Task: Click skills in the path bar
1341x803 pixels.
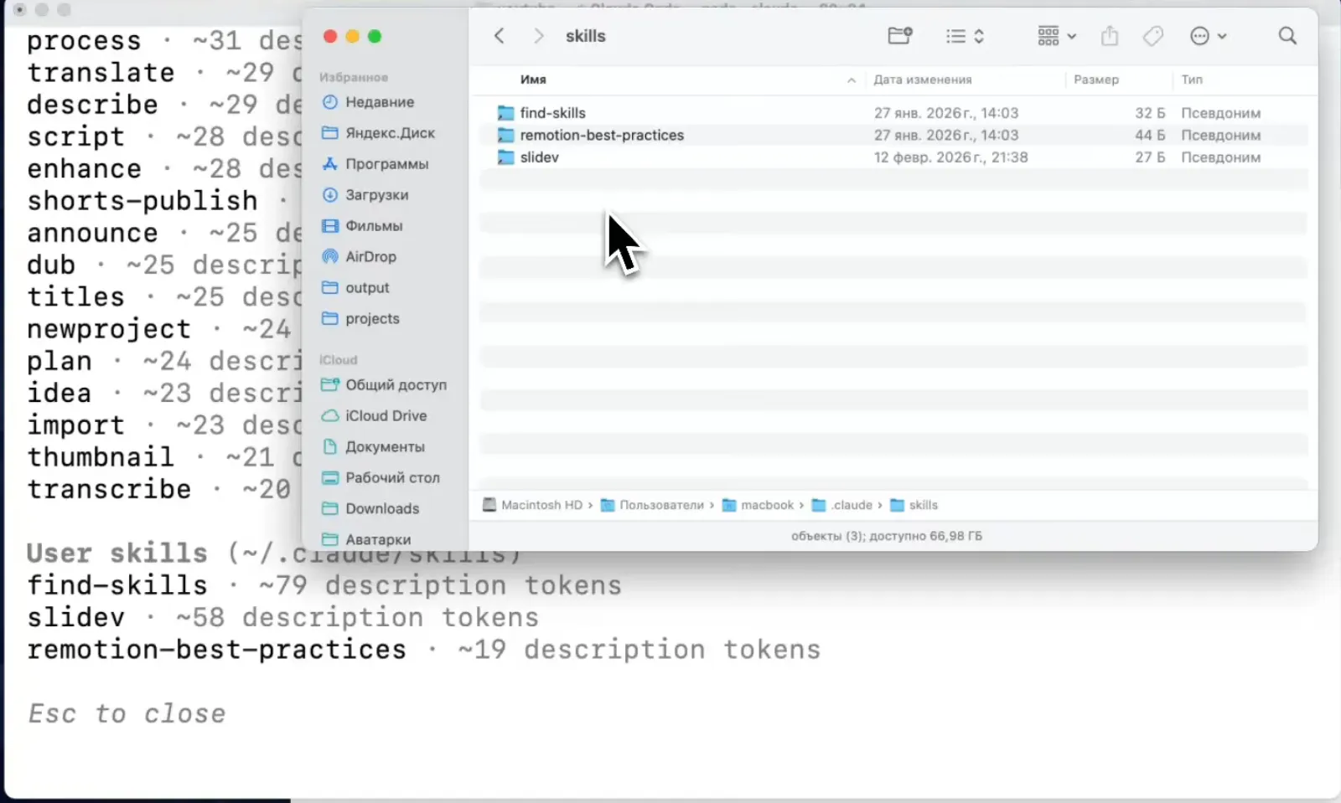Action: pyautogui.click(x=914, y=505)
